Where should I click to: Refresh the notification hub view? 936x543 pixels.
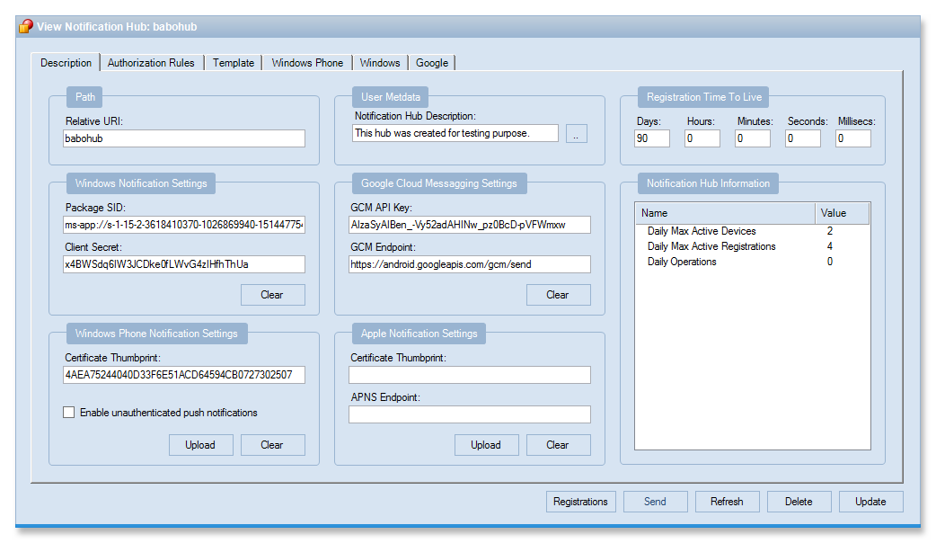pos(727,502)
